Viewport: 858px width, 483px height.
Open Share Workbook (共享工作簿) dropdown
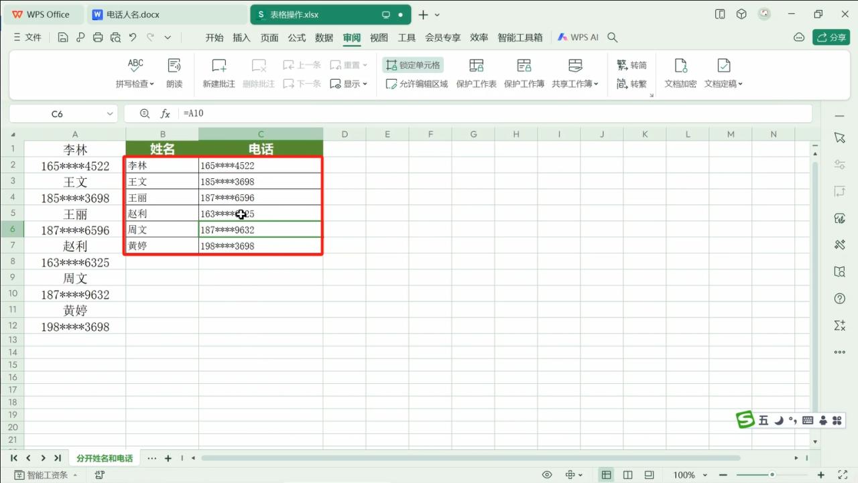(575, 74)
